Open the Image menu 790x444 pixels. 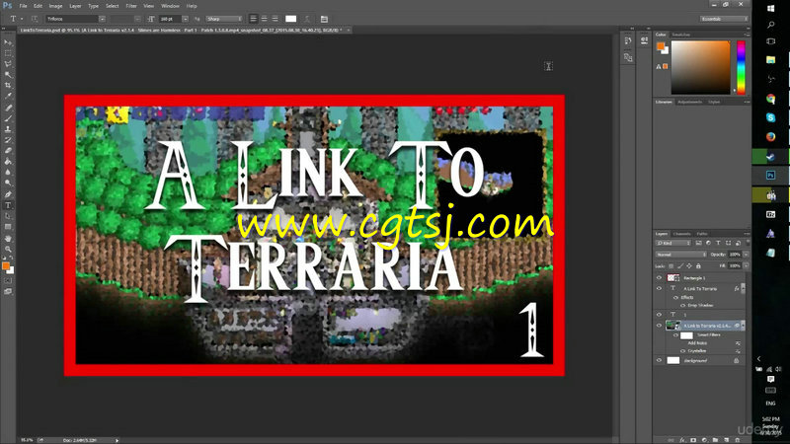55,6
